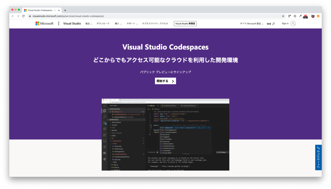Image resolution: width=331 pixels, height=189 pixels.
Task: Click the browser forward arrow
Action: click(18, 16)
